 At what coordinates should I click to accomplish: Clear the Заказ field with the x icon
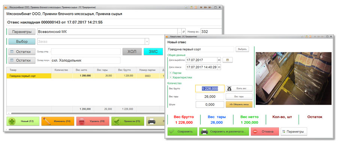147,42
